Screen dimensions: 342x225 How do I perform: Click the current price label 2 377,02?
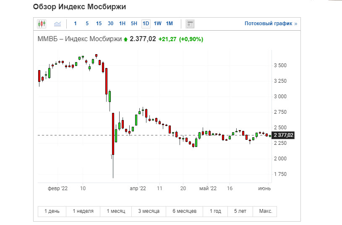tap(283, 135)
